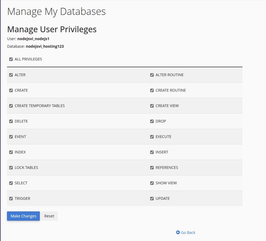Toggle the ALTER ROUTINE checkbox
This screenshot has width=266, height=241.
pos(152,75)
